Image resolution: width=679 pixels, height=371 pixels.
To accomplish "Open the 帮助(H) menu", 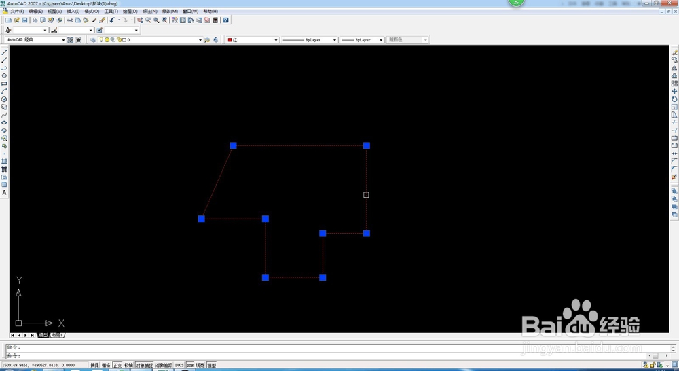I will click(x=210, y=12).
